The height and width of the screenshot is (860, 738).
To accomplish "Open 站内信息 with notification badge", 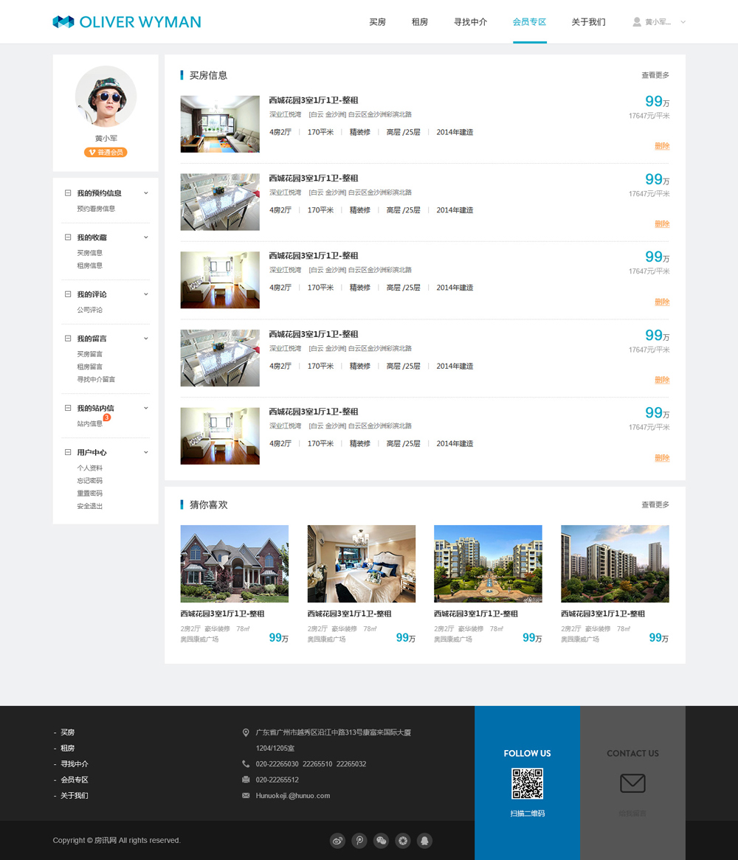I will [x=90, y=424].
